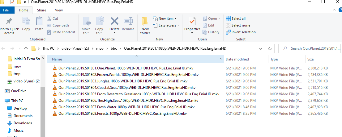Expand address bar previous locations dropdown

click(x=260, y=48)
